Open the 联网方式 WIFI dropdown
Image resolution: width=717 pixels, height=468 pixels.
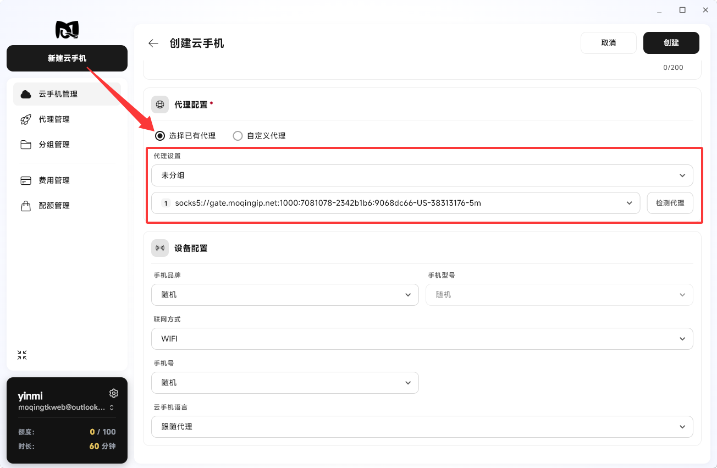point(422,339)
